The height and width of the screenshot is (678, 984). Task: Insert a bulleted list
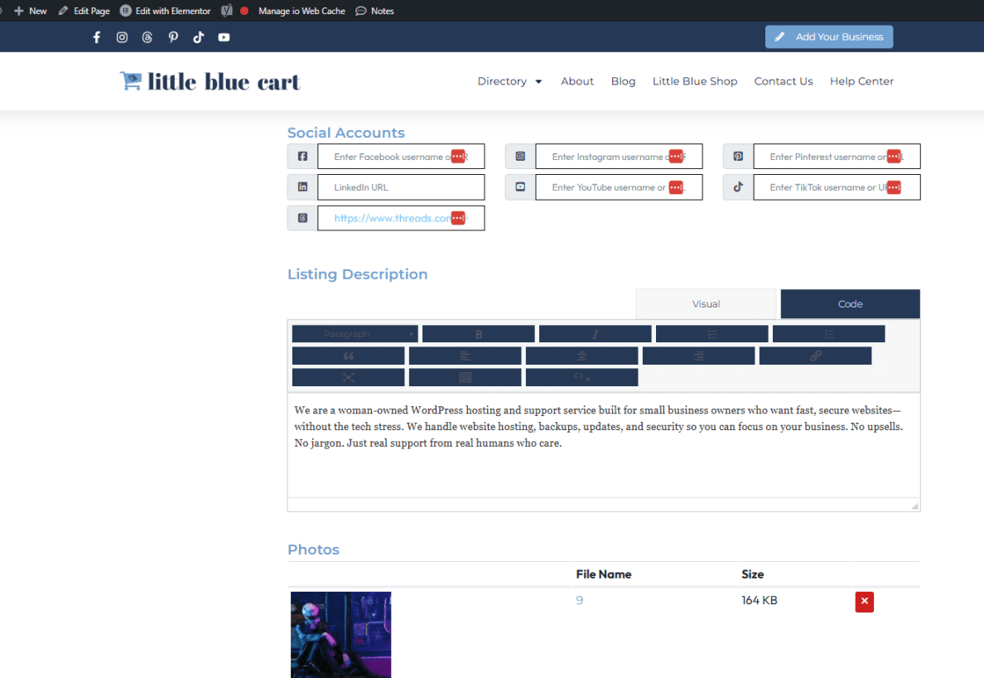coord(711,333)
